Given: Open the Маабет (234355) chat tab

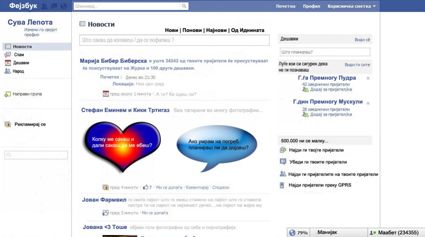Looking at the screenshot, I should 396,232.
